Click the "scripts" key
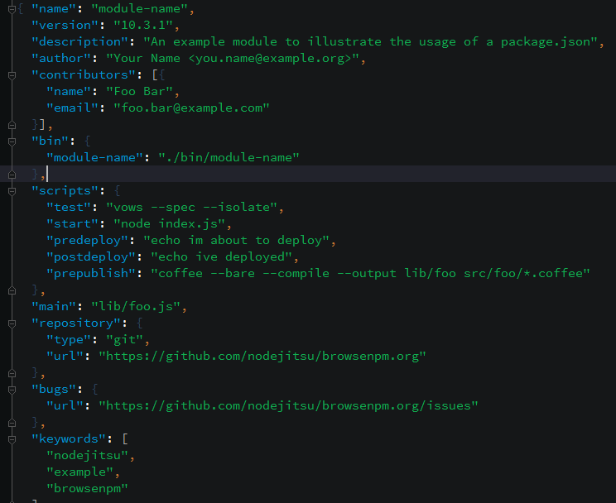This screenshot has width=616, height=503. (65, 191)
